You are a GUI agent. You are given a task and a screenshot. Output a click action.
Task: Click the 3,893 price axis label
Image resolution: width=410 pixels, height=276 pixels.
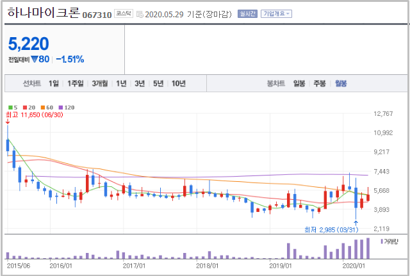tap(382, 209)
